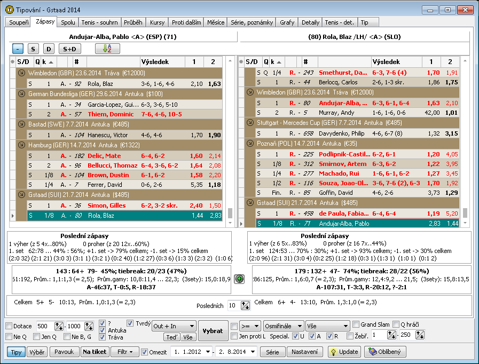Click the left table vertical scrollbar thumb
This screenshot has width=479, height=364.
tap(230, 213)
